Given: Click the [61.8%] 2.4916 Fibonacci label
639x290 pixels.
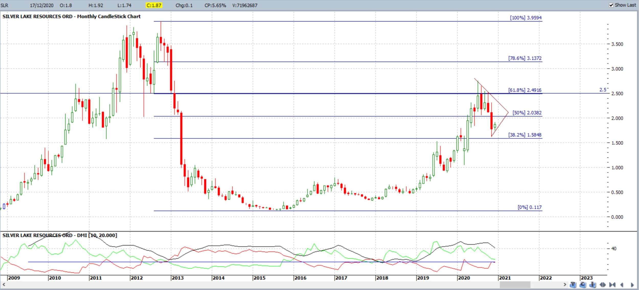Looking at the screenshot, I should pyautogui.click(x=525, y=90).
